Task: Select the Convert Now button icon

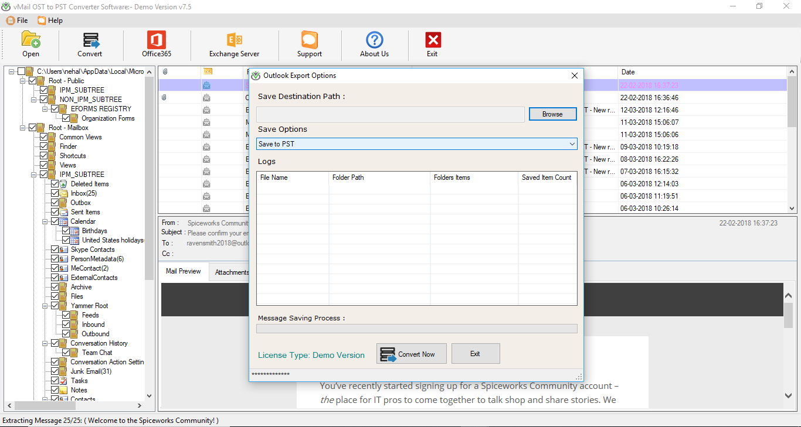Action: [388, 354]
